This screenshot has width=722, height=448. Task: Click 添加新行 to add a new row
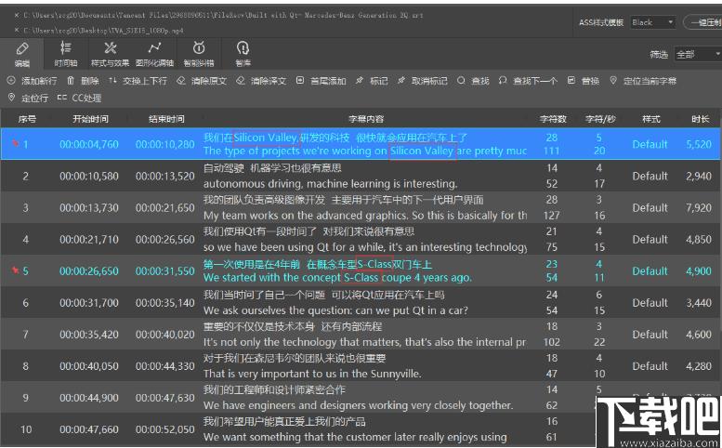pos(33,81)
